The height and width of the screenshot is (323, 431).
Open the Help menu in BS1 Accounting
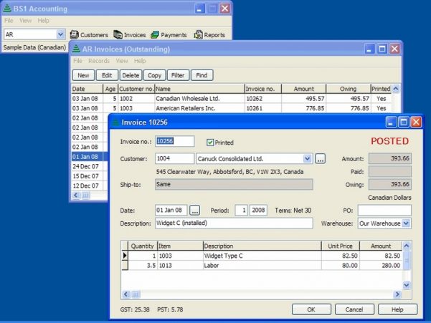point(44,21)
